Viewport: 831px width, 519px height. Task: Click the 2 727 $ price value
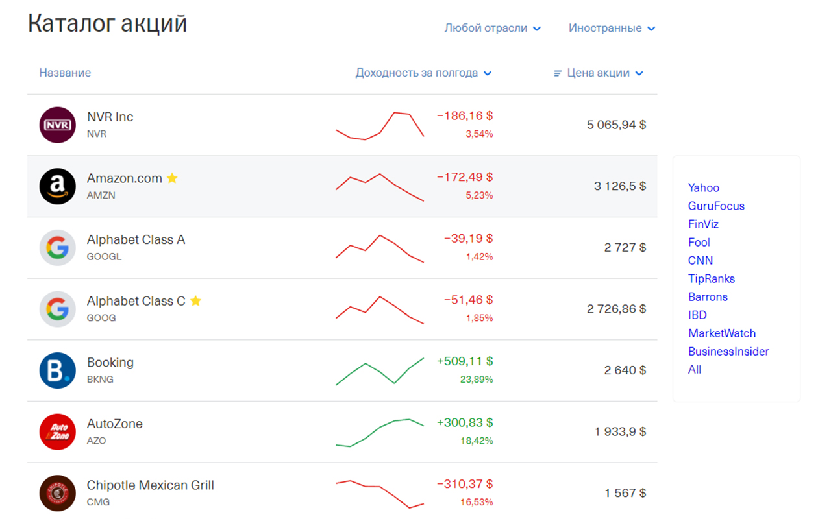point(625,247)
